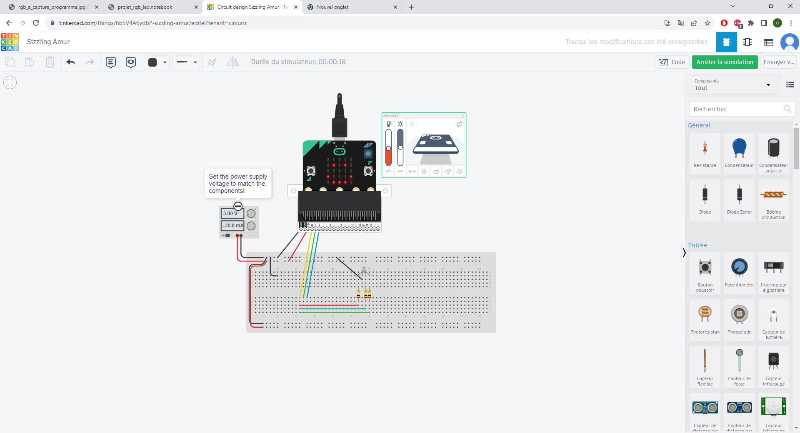Toggle notes visibility

[131, 62]
